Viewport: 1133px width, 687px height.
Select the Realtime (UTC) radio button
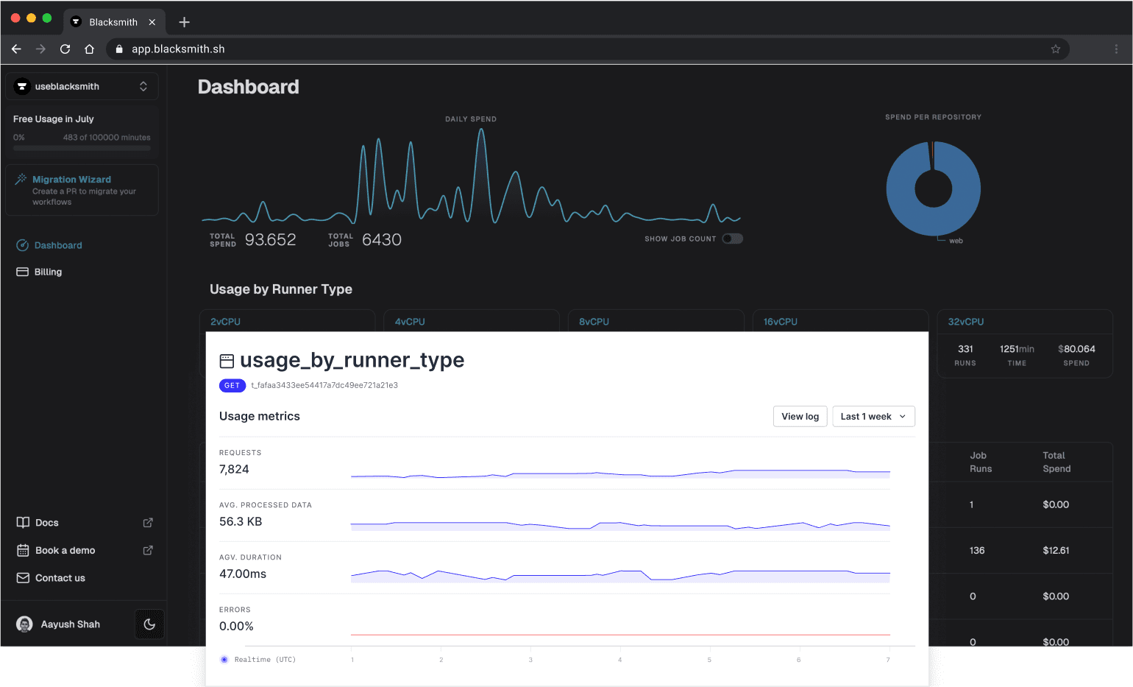tap(224, 660)
